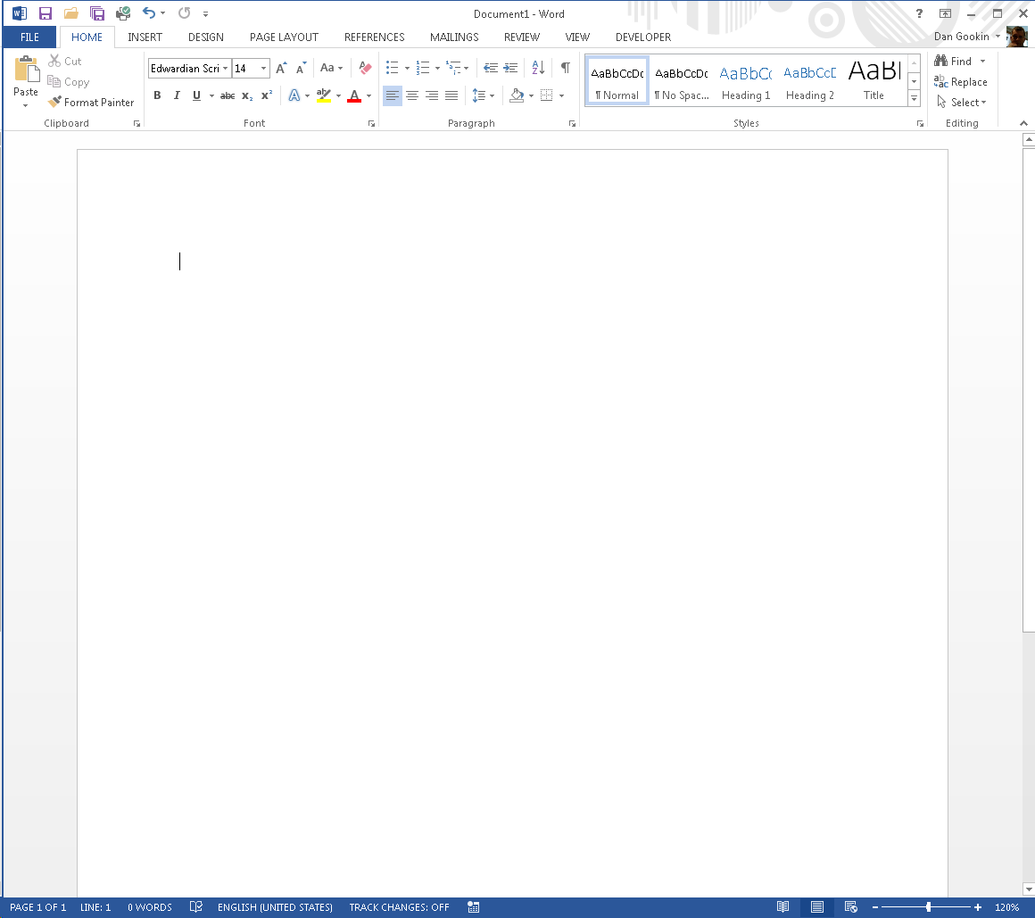Open the font size dropdown list
1035x918 pixels.
point(263,69)
